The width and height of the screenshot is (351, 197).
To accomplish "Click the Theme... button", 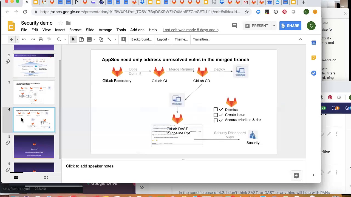I will 181,39.
